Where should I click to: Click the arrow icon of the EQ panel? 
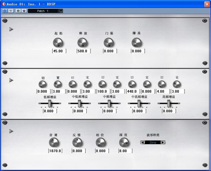point(11,80)
